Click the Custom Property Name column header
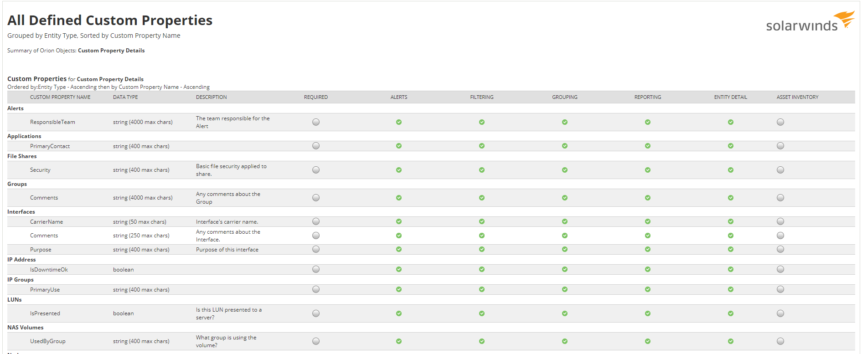This screenshot has width=862, height=354. pos(60,97)
